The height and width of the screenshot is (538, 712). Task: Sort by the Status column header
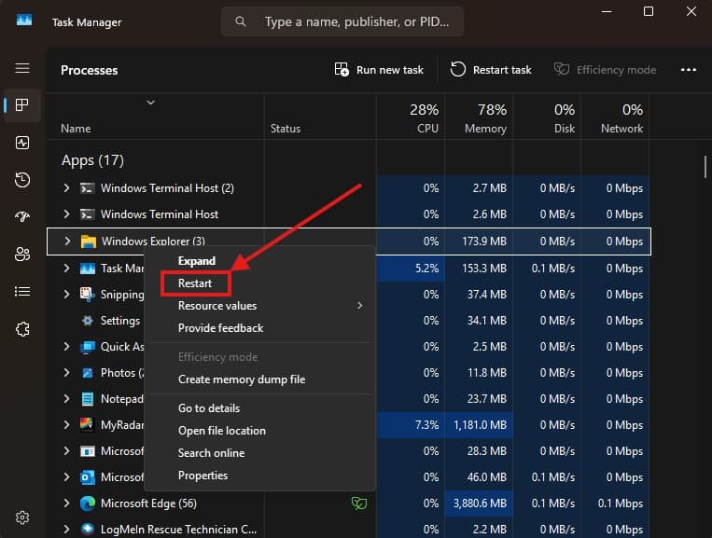tap(321, 117)
